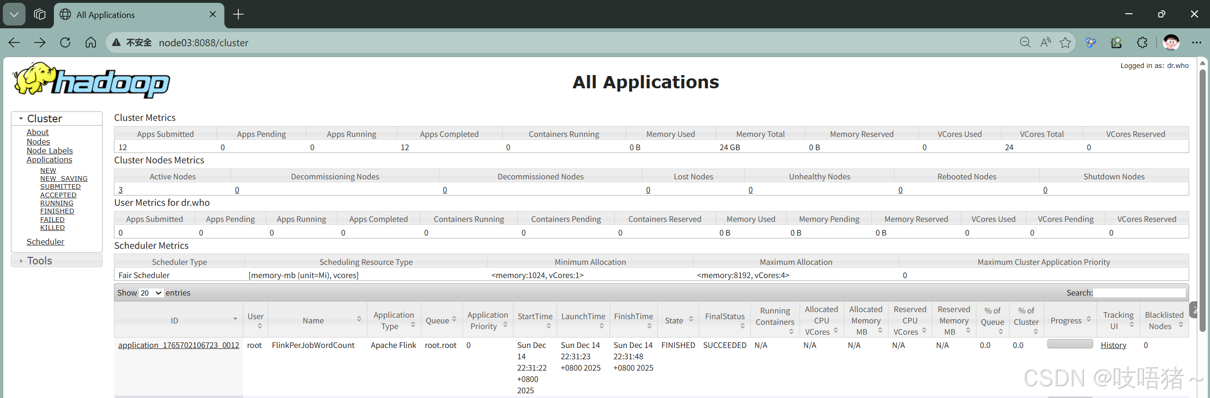This screenshot has width=1210, height=398.
Task: Filter applications by FINISHED state
Action: (x=57, y=211)
